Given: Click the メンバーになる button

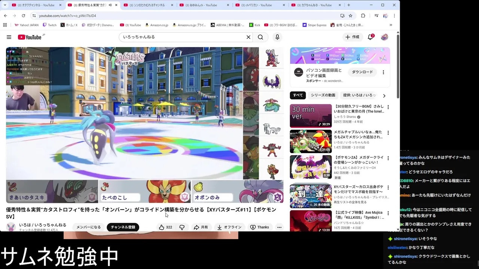Looking at the screenshot, I should tap(89, 227).
